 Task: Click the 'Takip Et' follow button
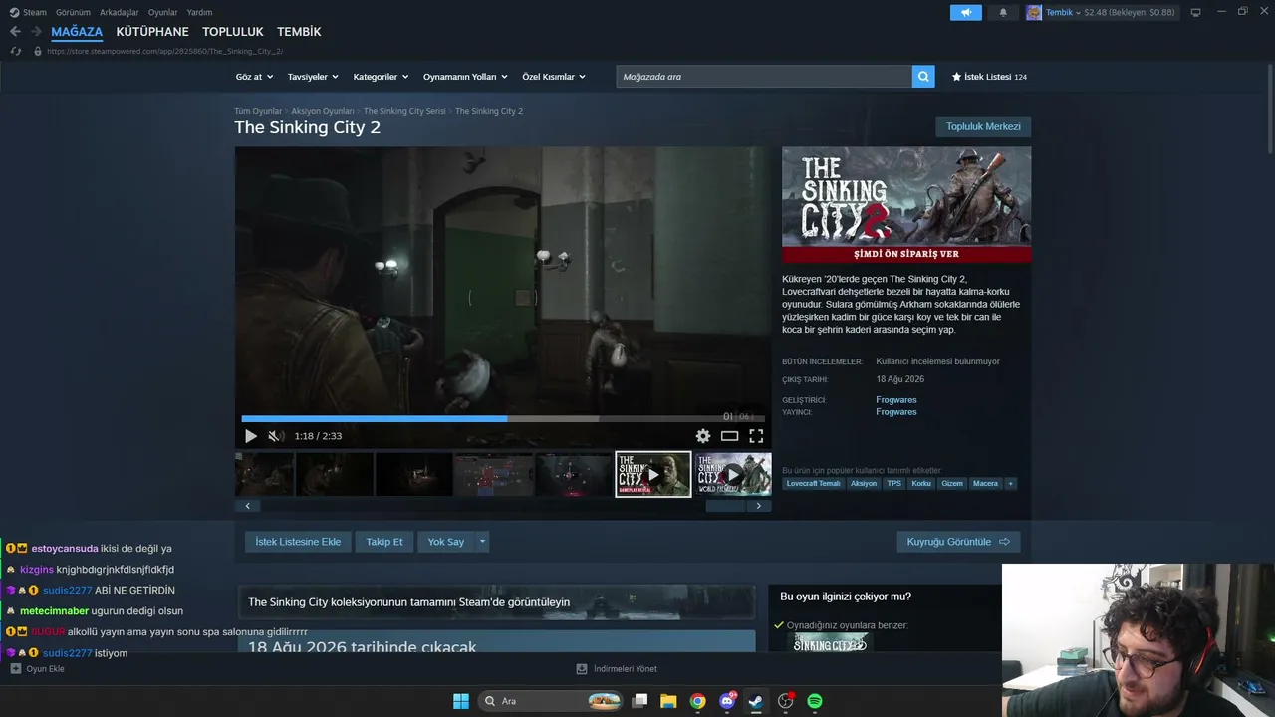click(384, 542)
